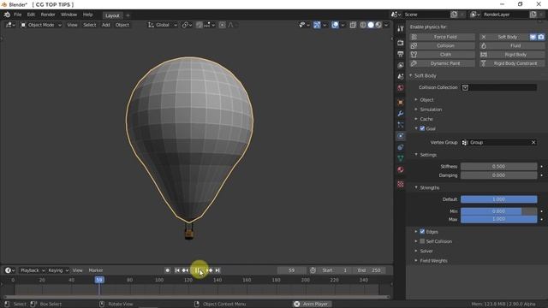Switch to the Layout workspace tab
The height and width of the screenshot is (308, 548).
click(x=112, y=15)
